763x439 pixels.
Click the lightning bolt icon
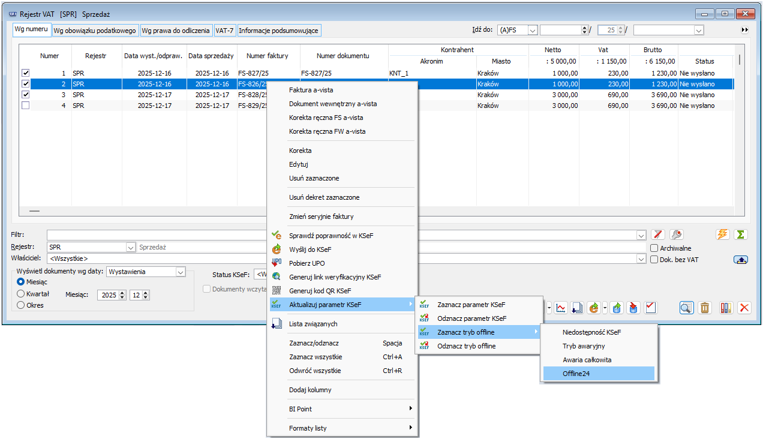click(x=723, y=234)
